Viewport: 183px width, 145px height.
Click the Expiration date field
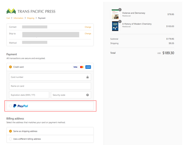[29, 95]
